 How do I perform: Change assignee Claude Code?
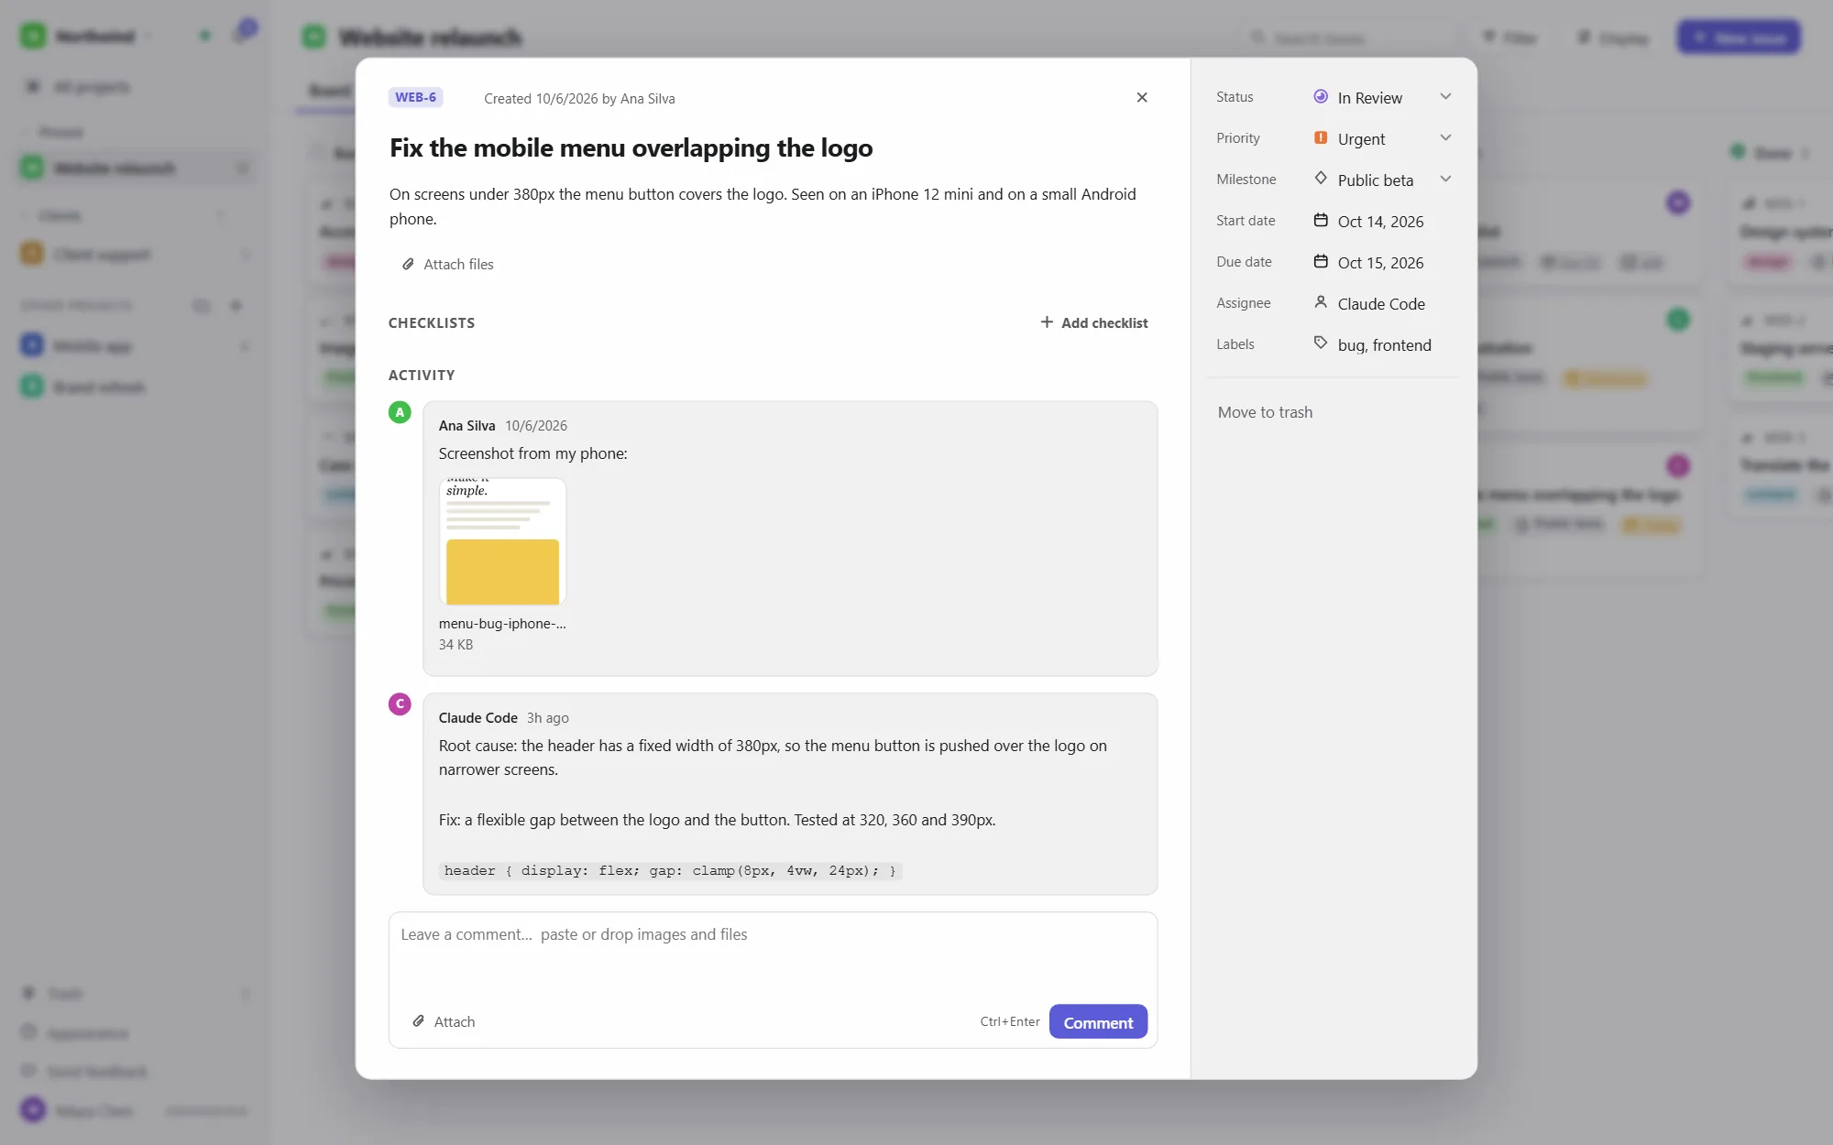(x=1381, y=304)
